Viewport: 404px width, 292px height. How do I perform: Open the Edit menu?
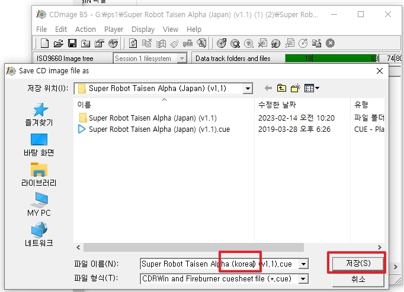[x=61, y=30]
